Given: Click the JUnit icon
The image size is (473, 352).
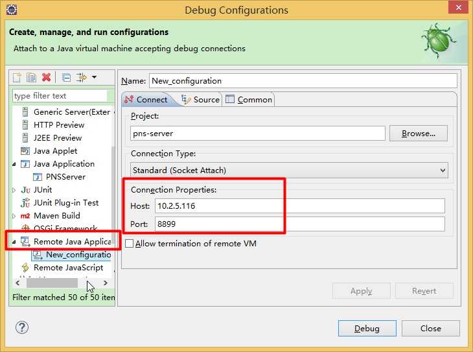Looking at the screenshot, I should pos(25,190).
